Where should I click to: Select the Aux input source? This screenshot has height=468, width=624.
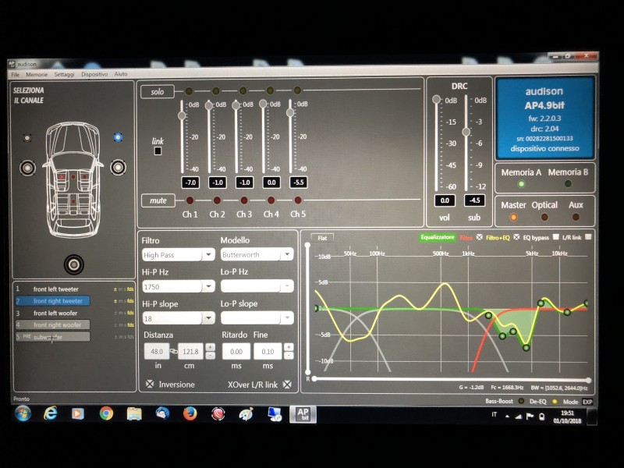coord(576,217)
